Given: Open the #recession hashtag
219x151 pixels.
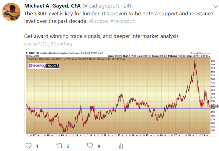Looking at the screenshot, I should pyautogui.click(x=123, y=21).
